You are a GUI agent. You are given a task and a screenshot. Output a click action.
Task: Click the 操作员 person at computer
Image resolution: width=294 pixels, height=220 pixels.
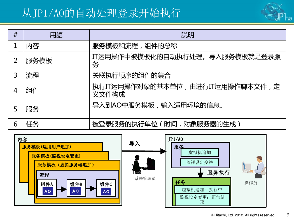pyautogui.click(x=254, y=167)
